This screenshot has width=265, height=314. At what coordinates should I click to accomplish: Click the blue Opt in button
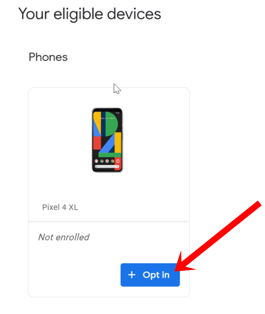pyautogui.click(x=150, y=275)
